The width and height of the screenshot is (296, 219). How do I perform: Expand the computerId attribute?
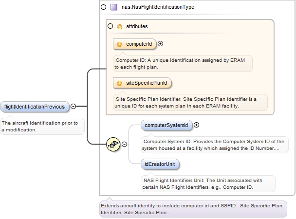click(x=161, y=43)
